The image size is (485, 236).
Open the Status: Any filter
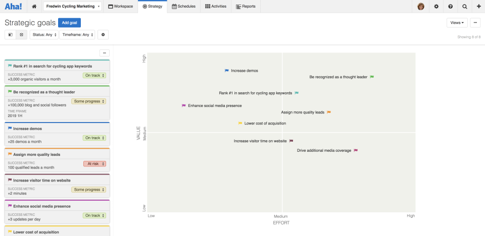(x=43, y=35)
